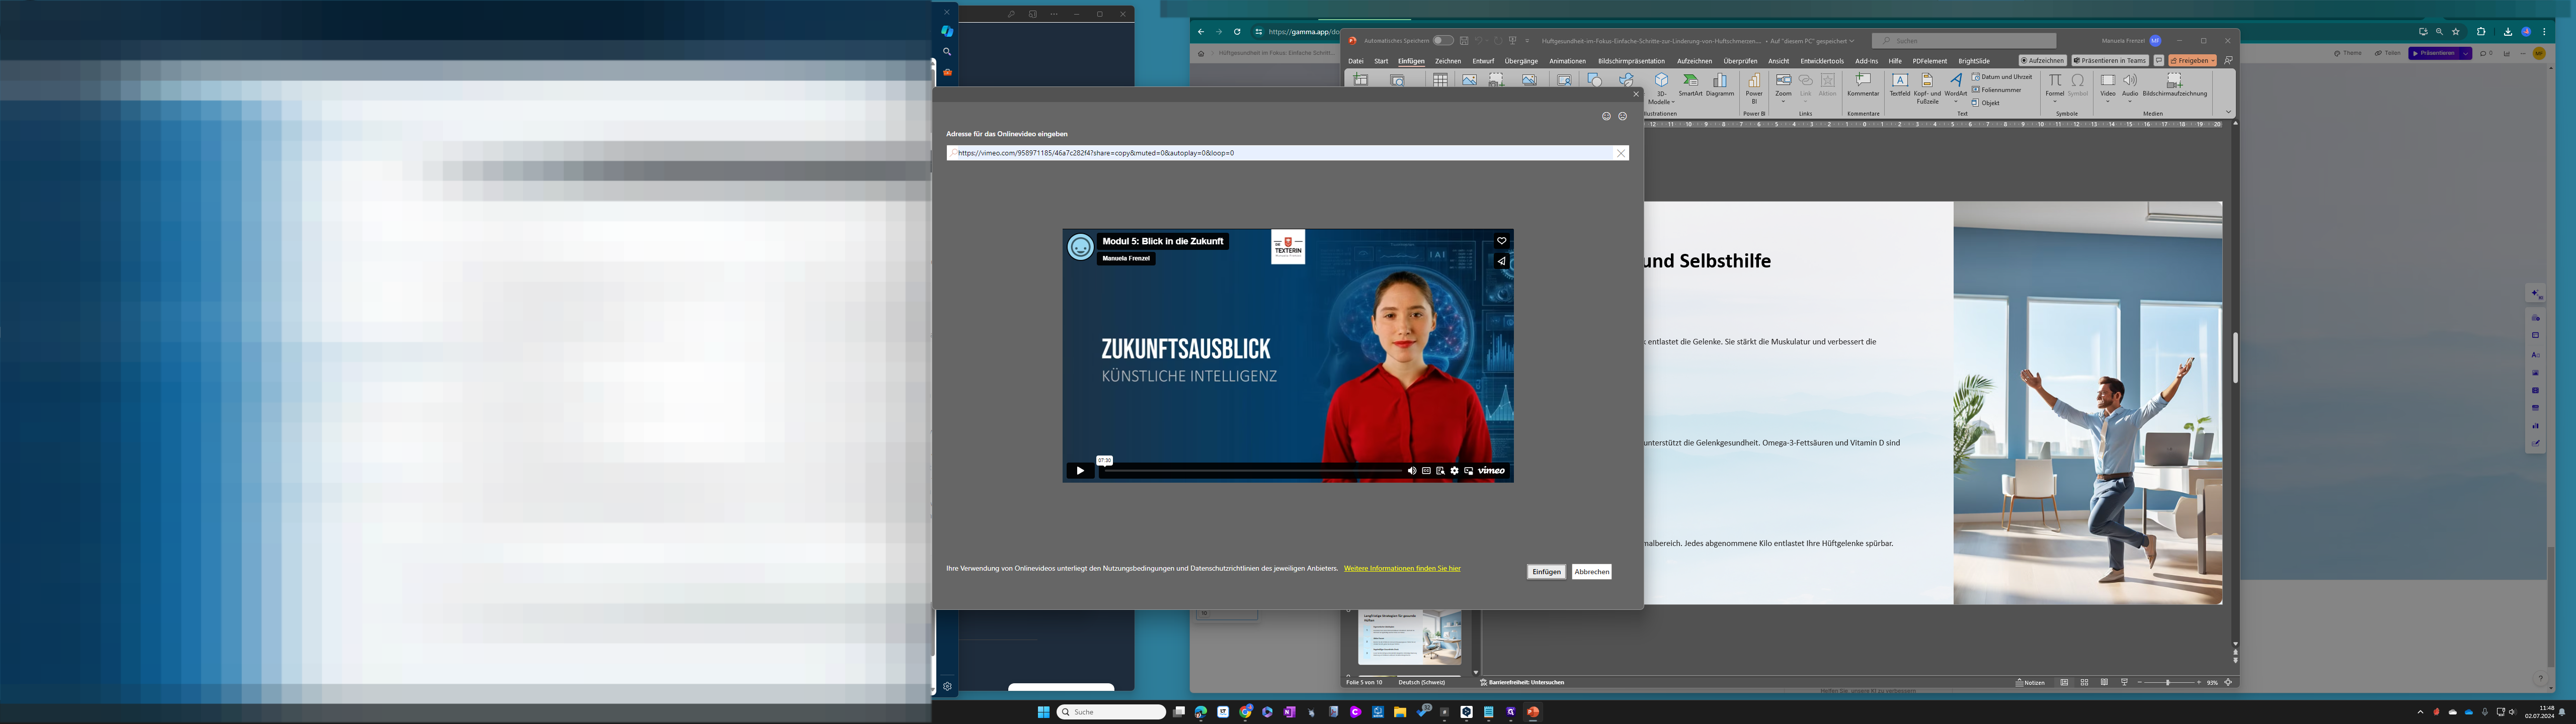The width and height of the screenshot is (2576, 724).
Task: Click Präsentieren in Teams button
Action: (x=2110, y=60)
